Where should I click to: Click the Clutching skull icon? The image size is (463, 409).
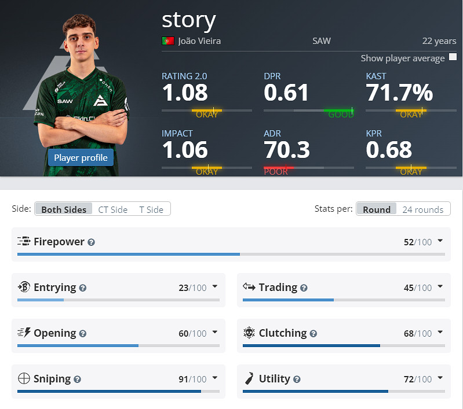click(249, 333)
